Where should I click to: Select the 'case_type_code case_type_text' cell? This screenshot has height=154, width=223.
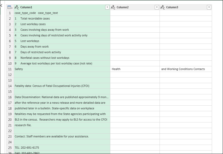[x=62, y=13]
